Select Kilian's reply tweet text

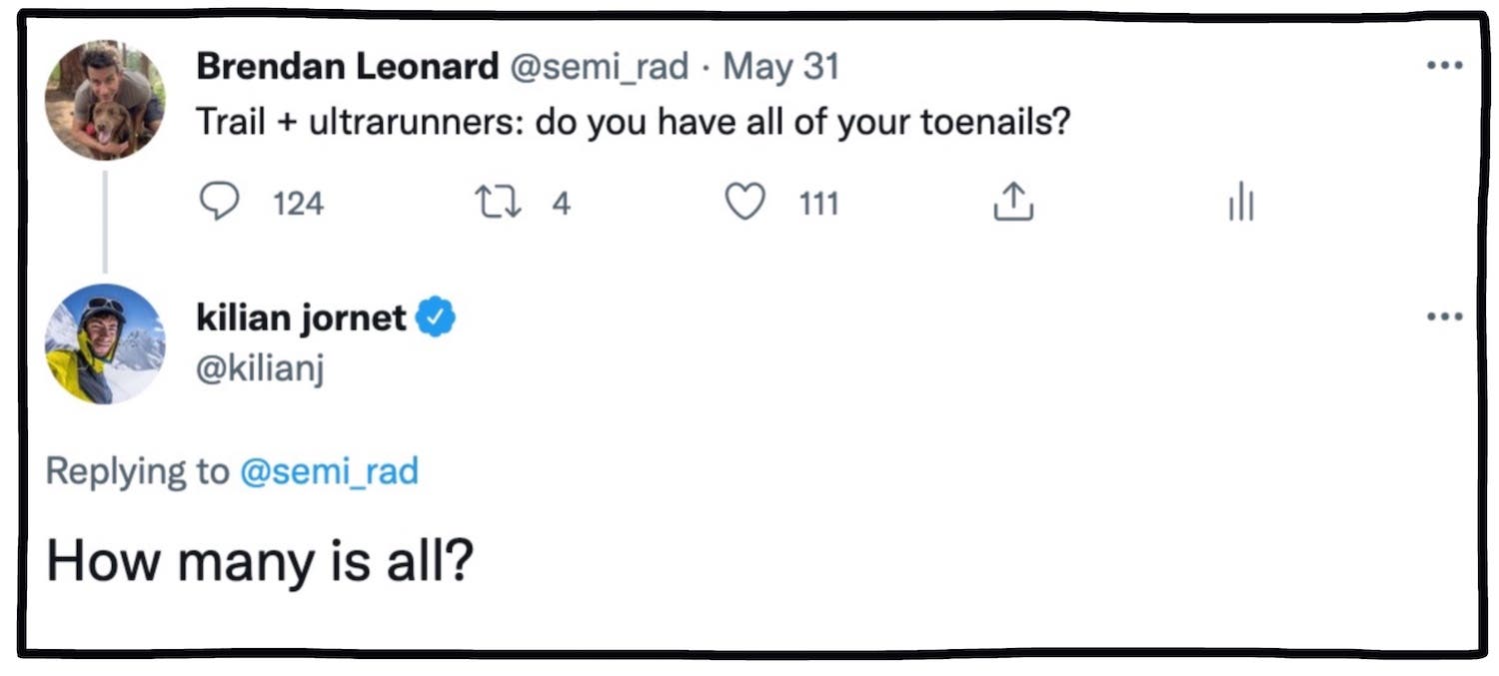point(262,560)
